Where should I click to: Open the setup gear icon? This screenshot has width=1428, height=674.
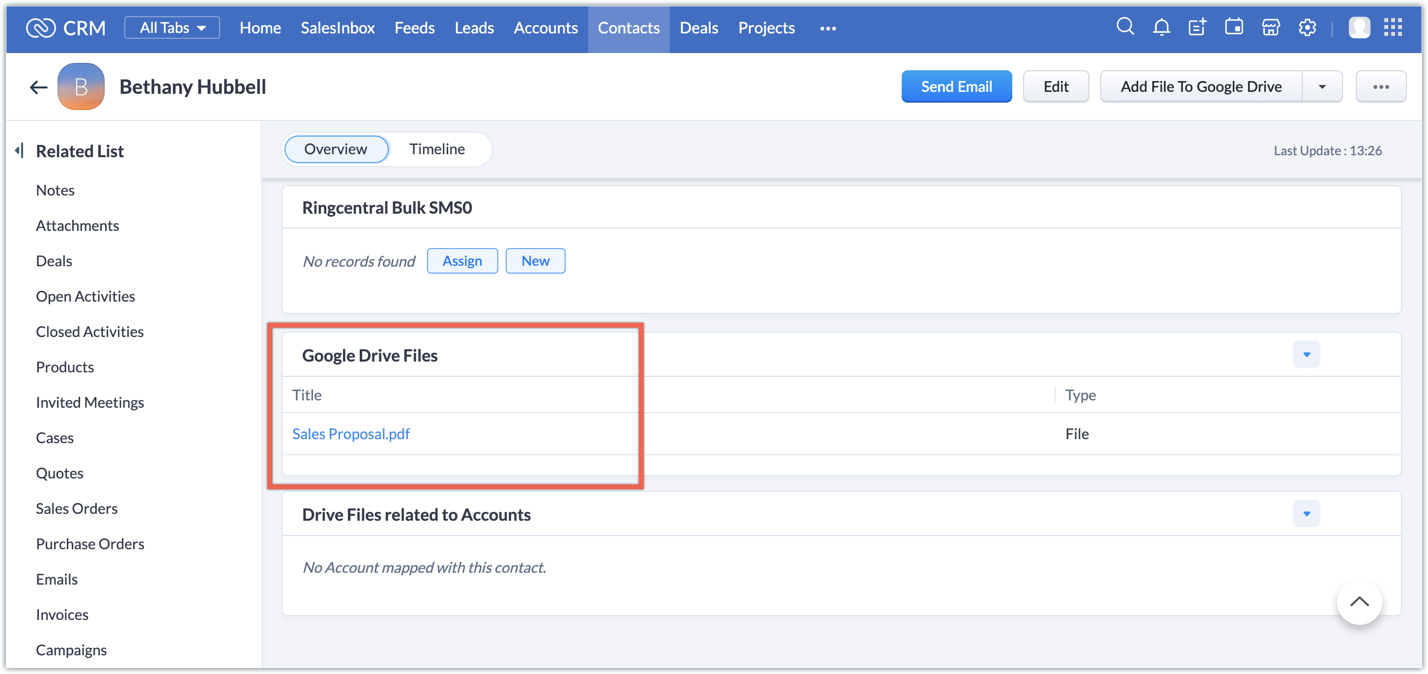1307,27
